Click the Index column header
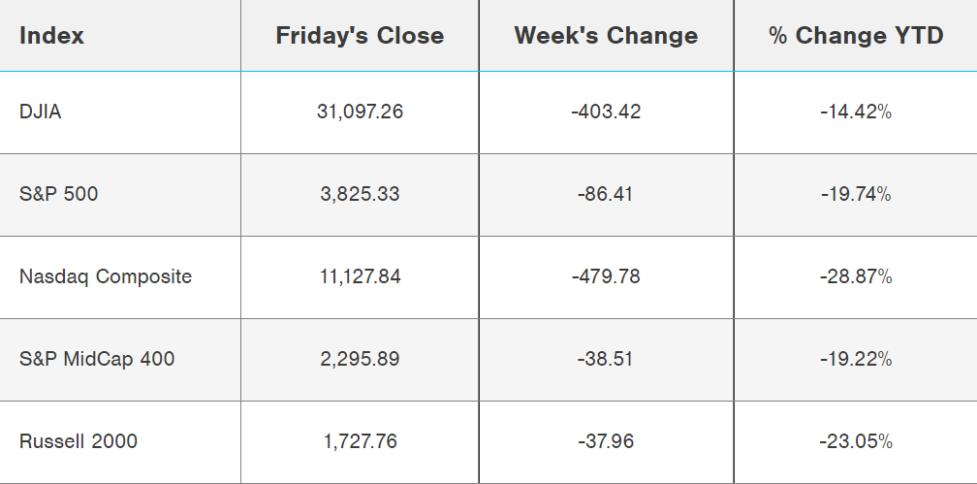977x484 pixels. (x=52, y=36)
